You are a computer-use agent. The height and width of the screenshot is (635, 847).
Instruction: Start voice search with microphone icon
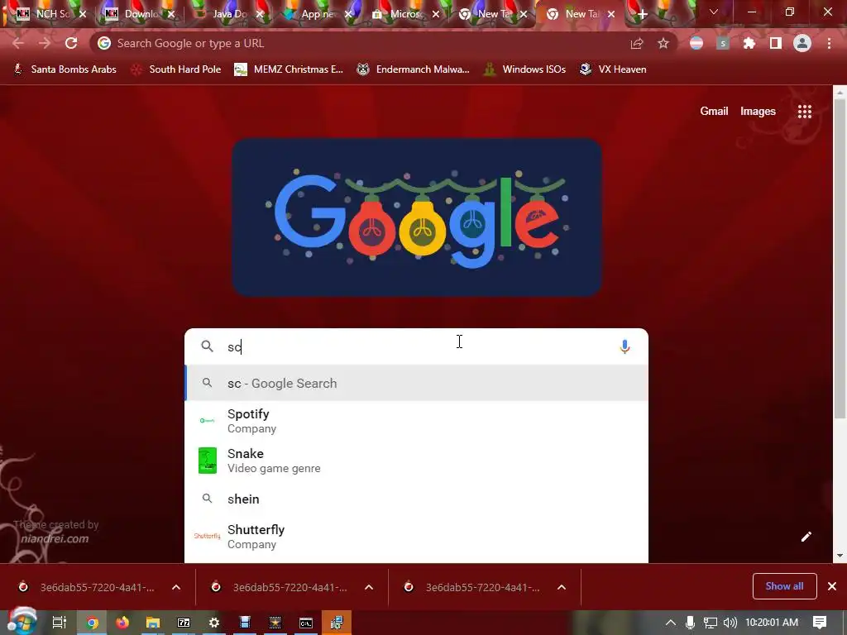click(x=625, y=346)
